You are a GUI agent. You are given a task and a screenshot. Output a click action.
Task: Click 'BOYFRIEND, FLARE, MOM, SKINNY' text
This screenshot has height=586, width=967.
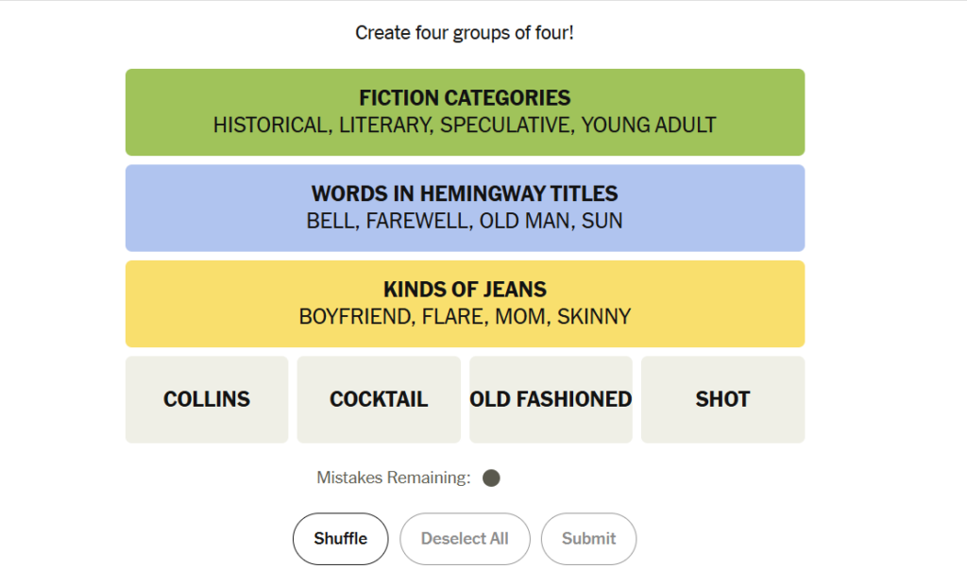click(465, 317)
